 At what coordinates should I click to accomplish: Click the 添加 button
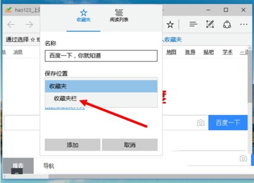73,145
